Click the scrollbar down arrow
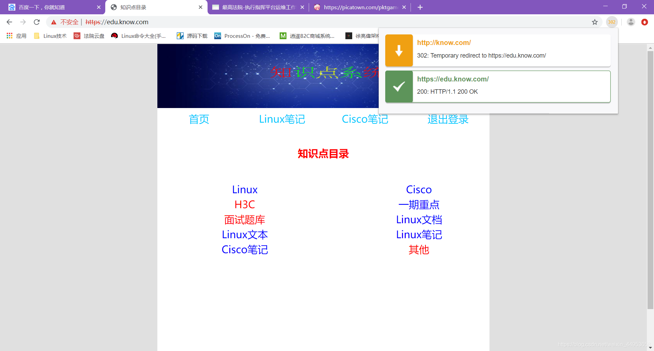Screen dimensions: 654x351 (x=650, y=348)
